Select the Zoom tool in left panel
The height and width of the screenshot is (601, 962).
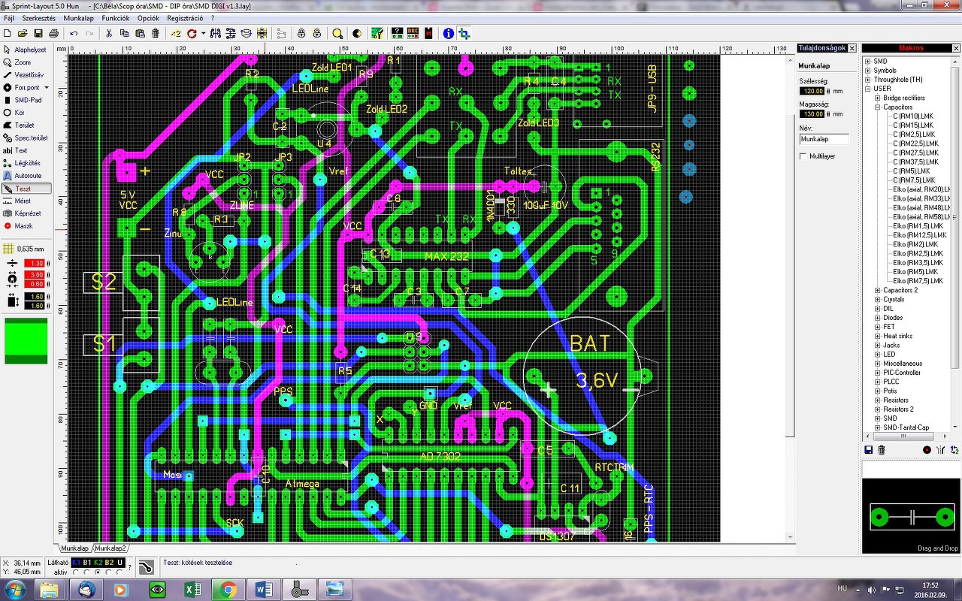click(x=26, y=62)
